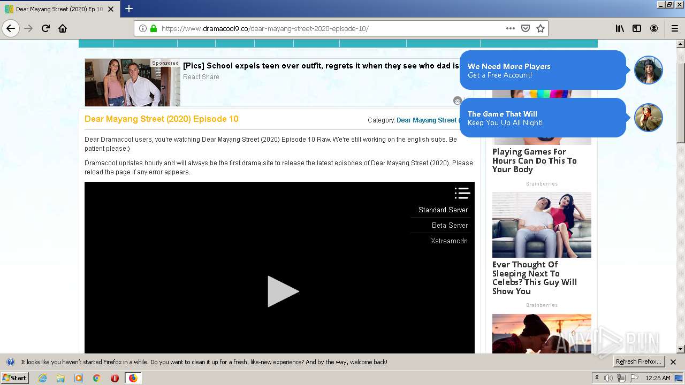Open the Firefox hamburger menu
The image size is (685, 385).
pos(674,28)
